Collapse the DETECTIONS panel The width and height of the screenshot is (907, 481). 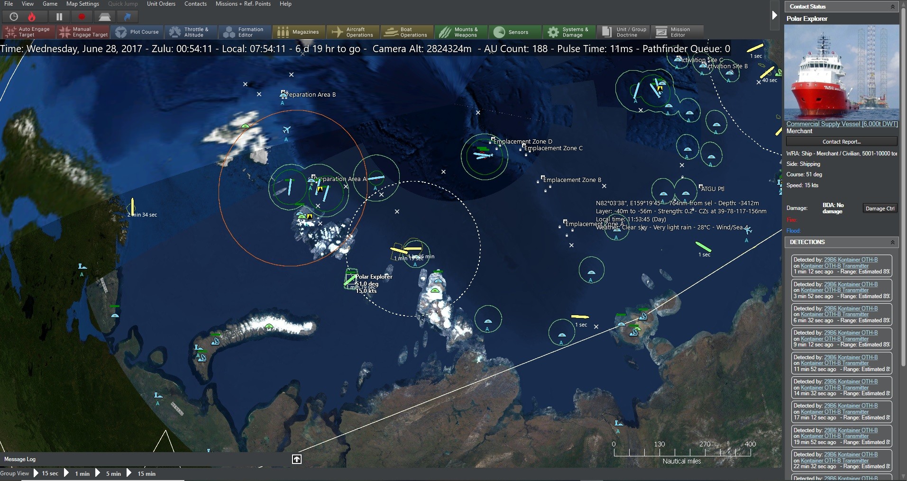click(893, 242)
